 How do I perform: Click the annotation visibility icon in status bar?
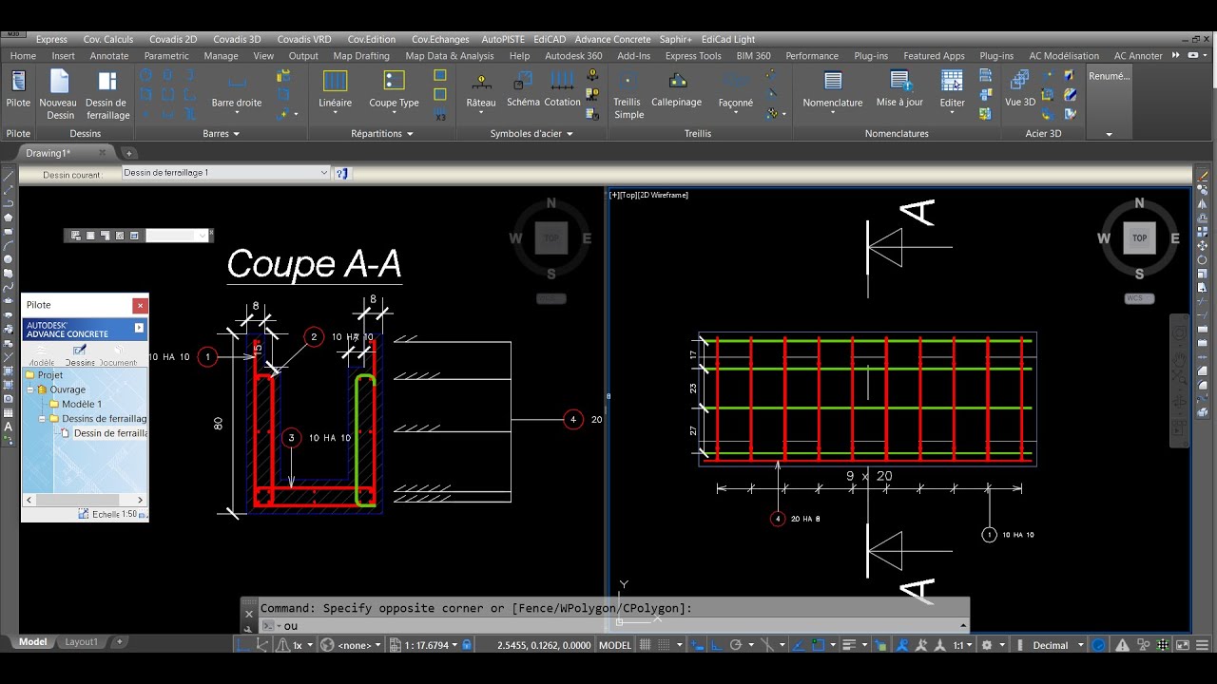point(901,645)
